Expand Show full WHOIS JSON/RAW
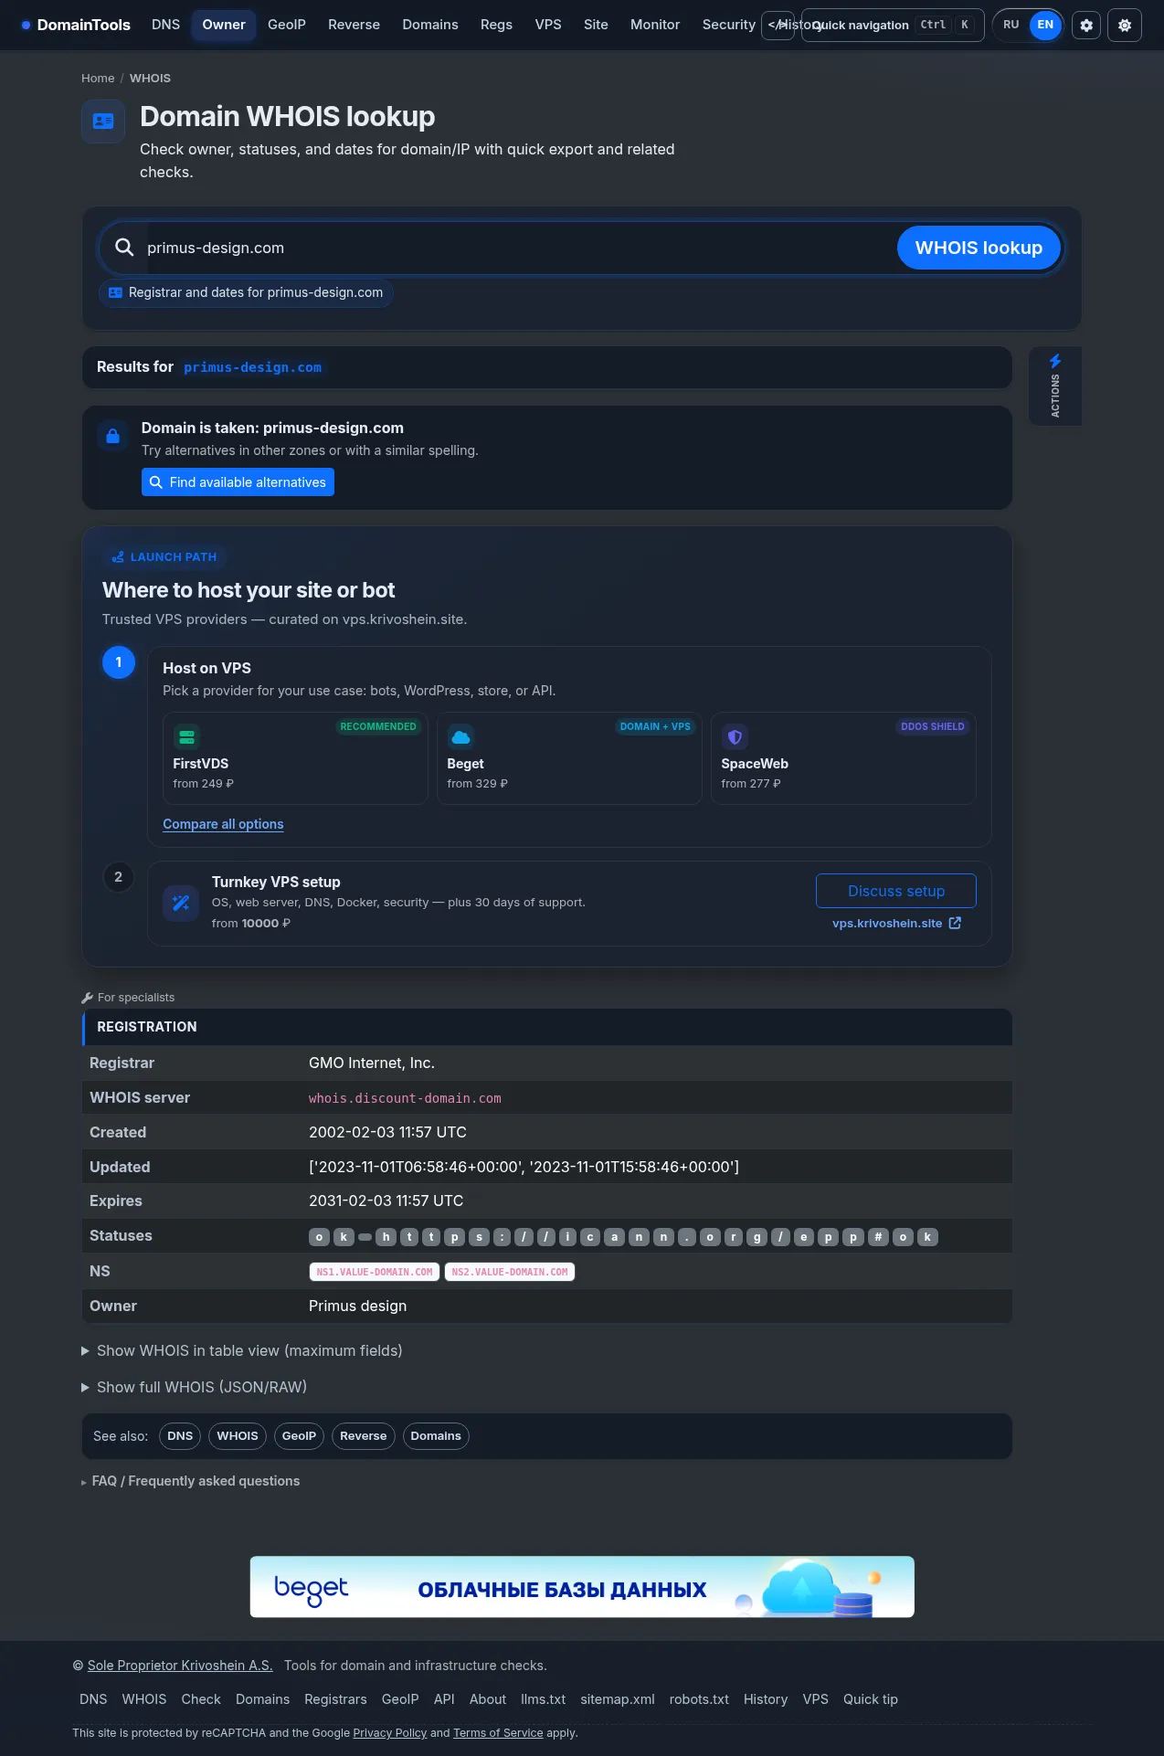This screenshot has height=1756, width=1164. (195, 1387)
